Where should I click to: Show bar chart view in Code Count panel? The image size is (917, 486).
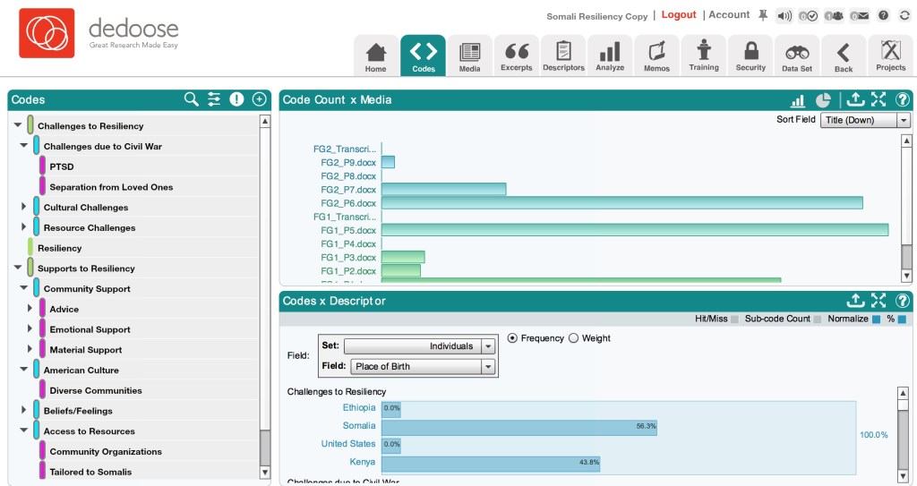coord(797,100)
